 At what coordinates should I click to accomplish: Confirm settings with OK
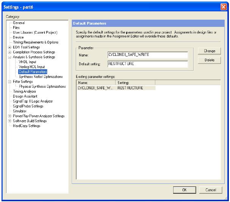(x=185, y=190)
